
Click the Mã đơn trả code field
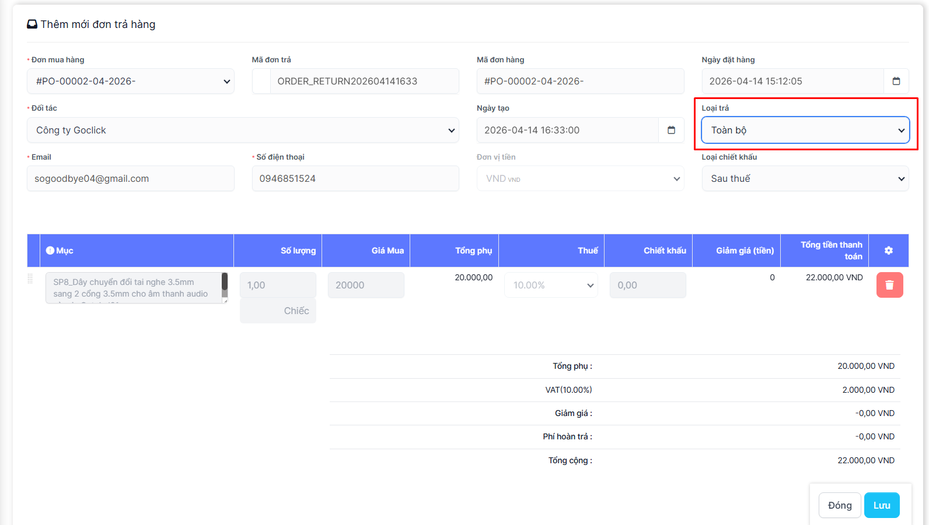coord(364,82)
